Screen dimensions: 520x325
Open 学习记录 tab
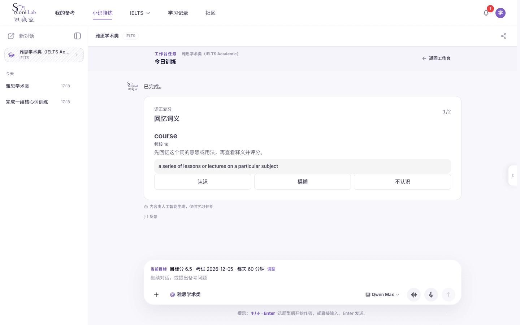click(178, 13)
